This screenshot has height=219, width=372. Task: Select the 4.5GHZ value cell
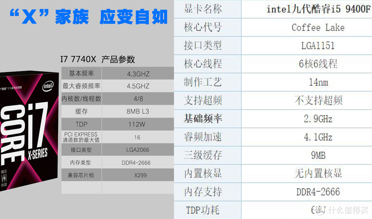point(138,86)
